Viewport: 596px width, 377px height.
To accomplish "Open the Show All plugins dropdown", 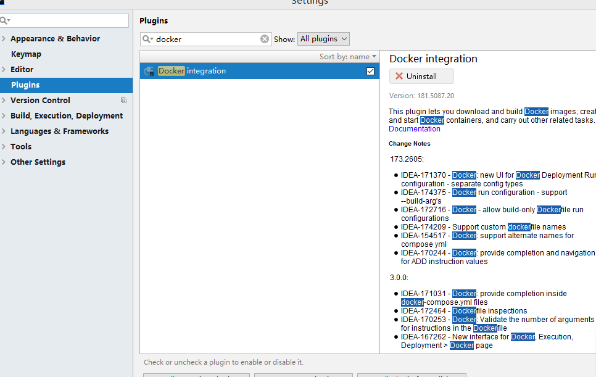I will (x=323, y=39).
